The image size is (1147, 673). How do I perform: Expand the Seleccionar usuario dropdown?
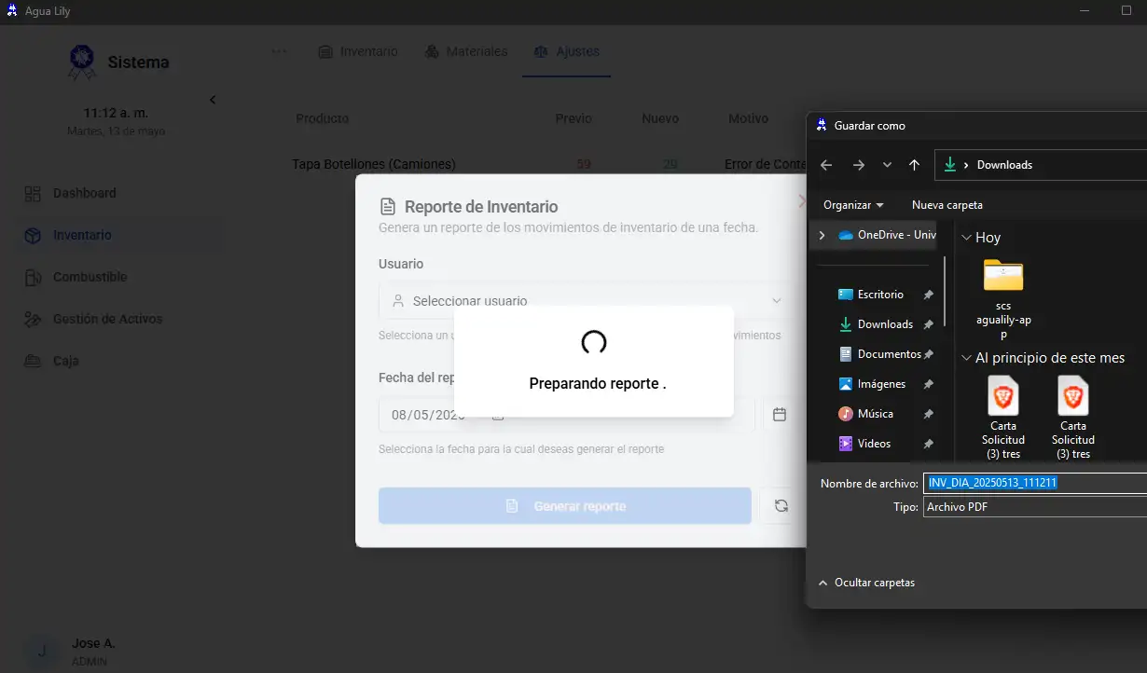(584, 301)
